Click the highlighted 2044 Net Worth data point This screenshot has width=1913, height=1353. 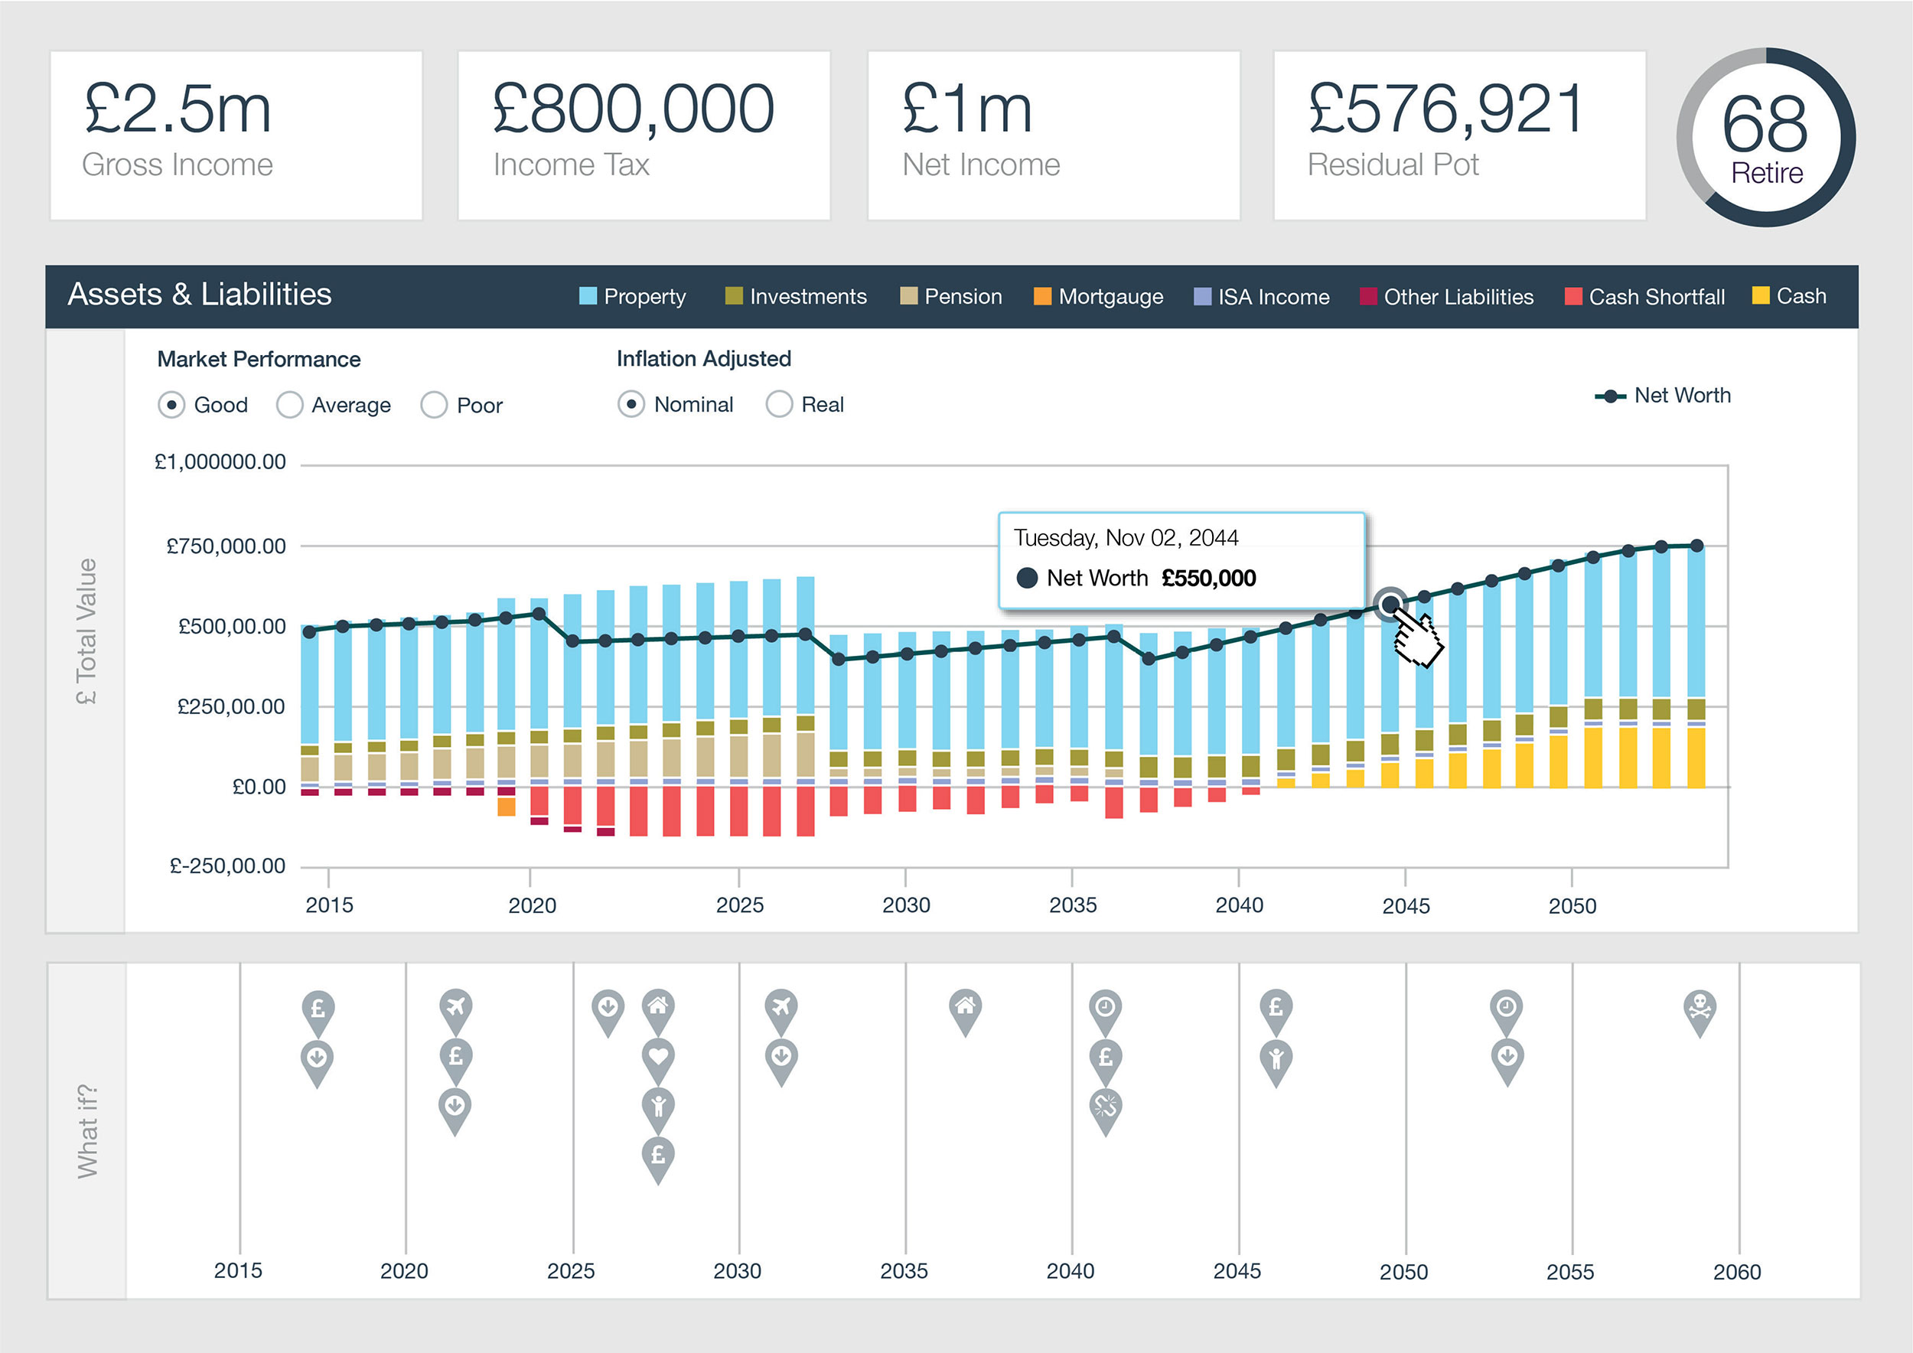coord(1390,603)
